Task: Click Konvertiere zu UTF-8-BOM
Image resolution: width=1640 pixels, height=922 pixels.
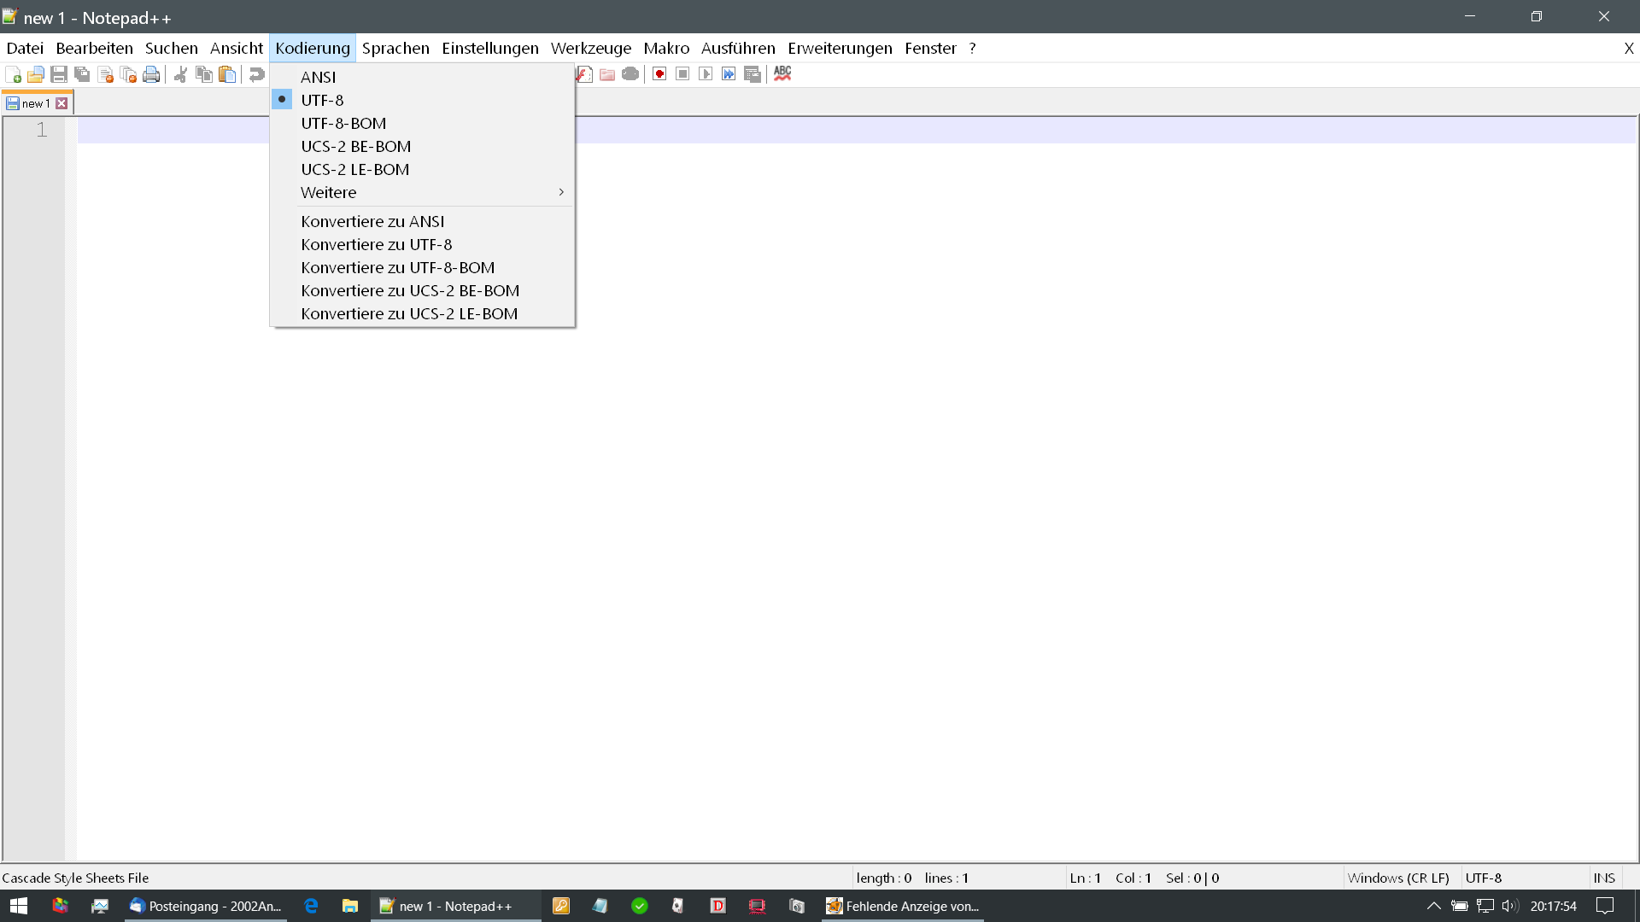Action: [x=397, y=267]
